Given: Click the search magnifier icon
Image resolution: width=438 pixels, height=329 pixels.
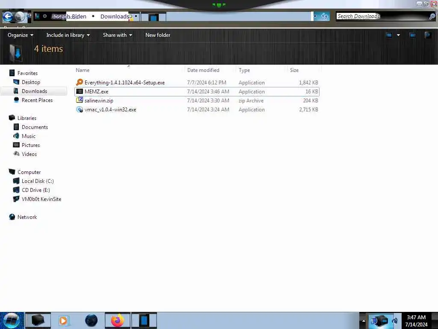Looking at the screenshot, I should point(432,17).
